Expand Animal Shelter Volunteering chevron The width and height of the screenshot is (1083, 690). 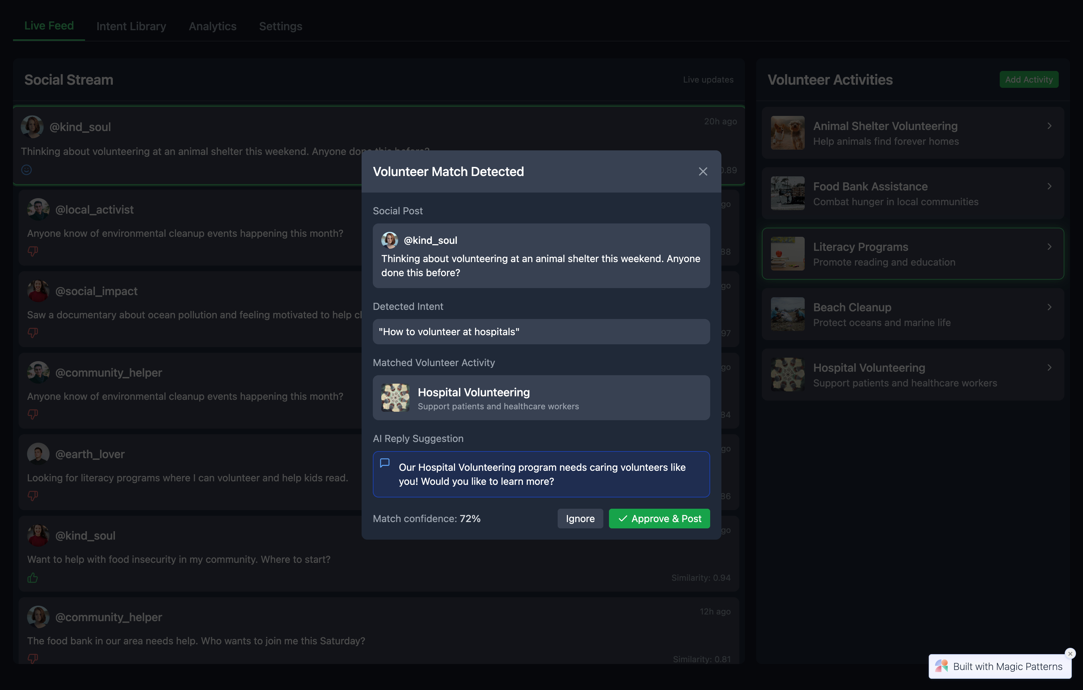(1049, 126)
